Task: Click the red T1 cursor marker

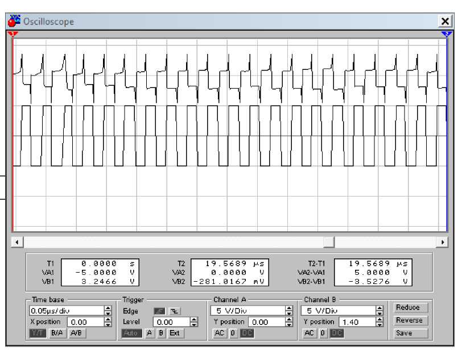Action: click(14, 34)
